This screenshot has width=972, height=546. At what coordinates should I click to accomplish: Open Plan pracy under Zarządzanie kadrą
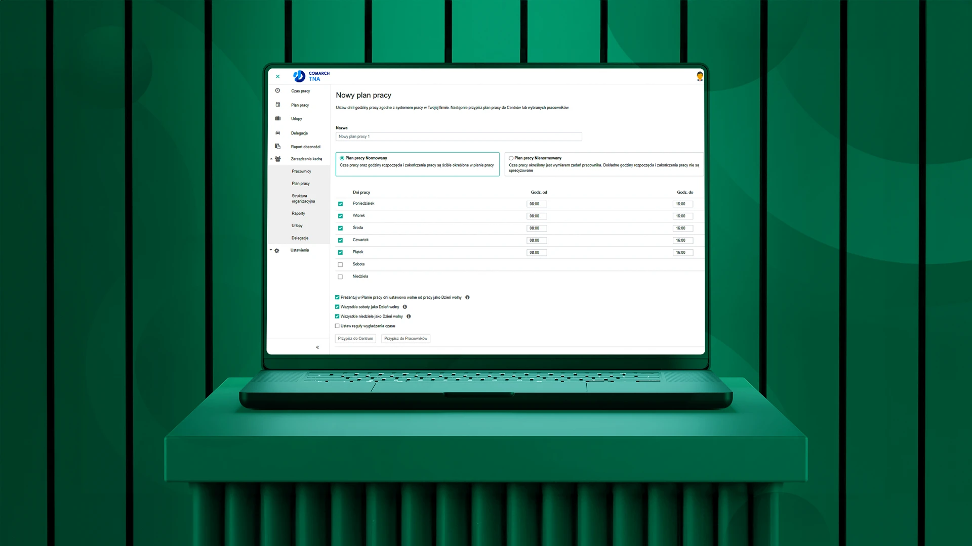pyautogui.click(x=300, y=184)
